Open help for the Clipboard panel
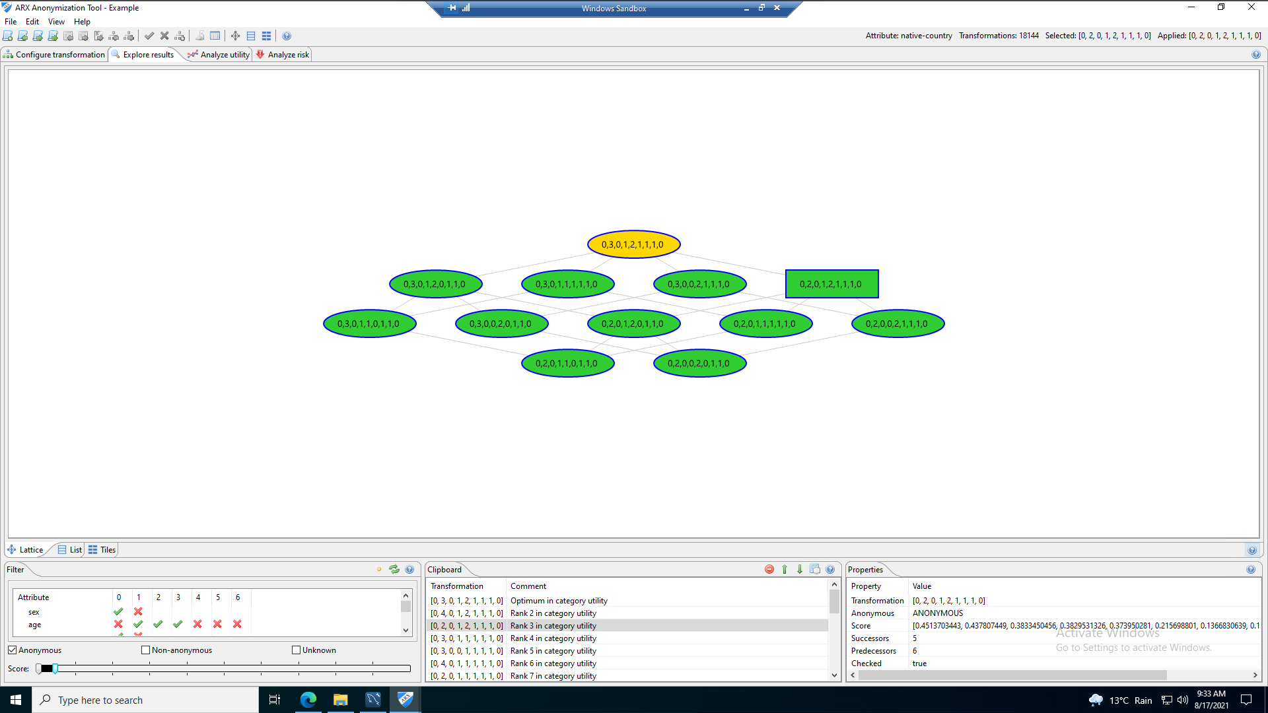Screen dimensions: 1268x713 point(830,569)
